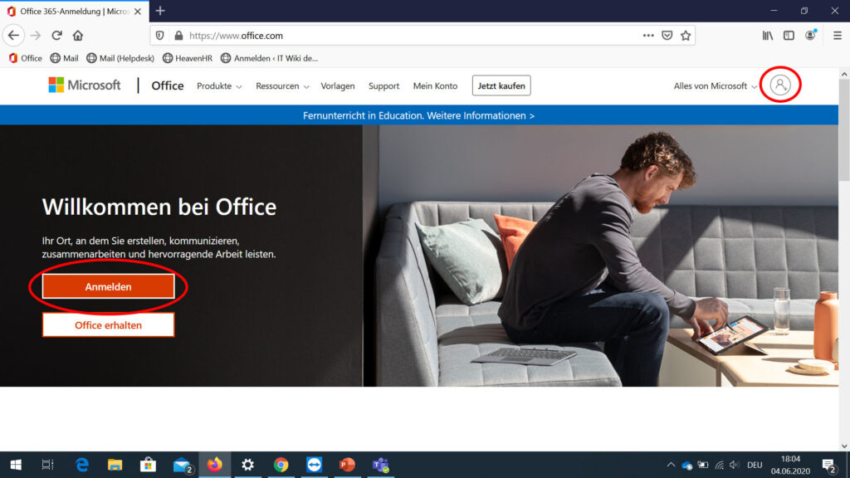Open Microsoft Teams from taskbar
The height and width of the screenshot is (478, 850).
(380, 465)
